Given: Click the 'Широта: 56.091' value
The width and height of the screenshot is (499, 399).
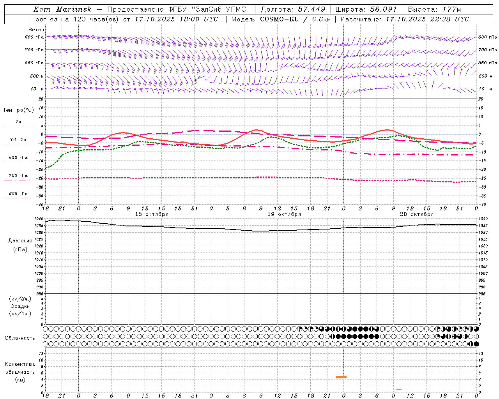Looking at the screenshot, I should click(x=366, y=9).
